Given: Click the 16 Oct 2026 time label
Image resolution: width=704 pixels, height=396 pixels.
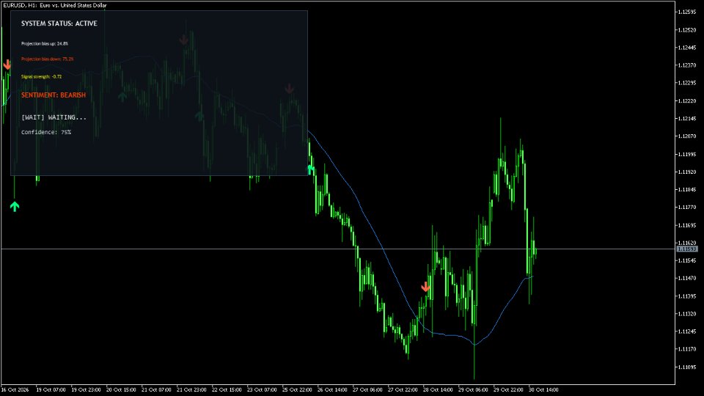Looking at the screenshot, I should coord(15,389).
